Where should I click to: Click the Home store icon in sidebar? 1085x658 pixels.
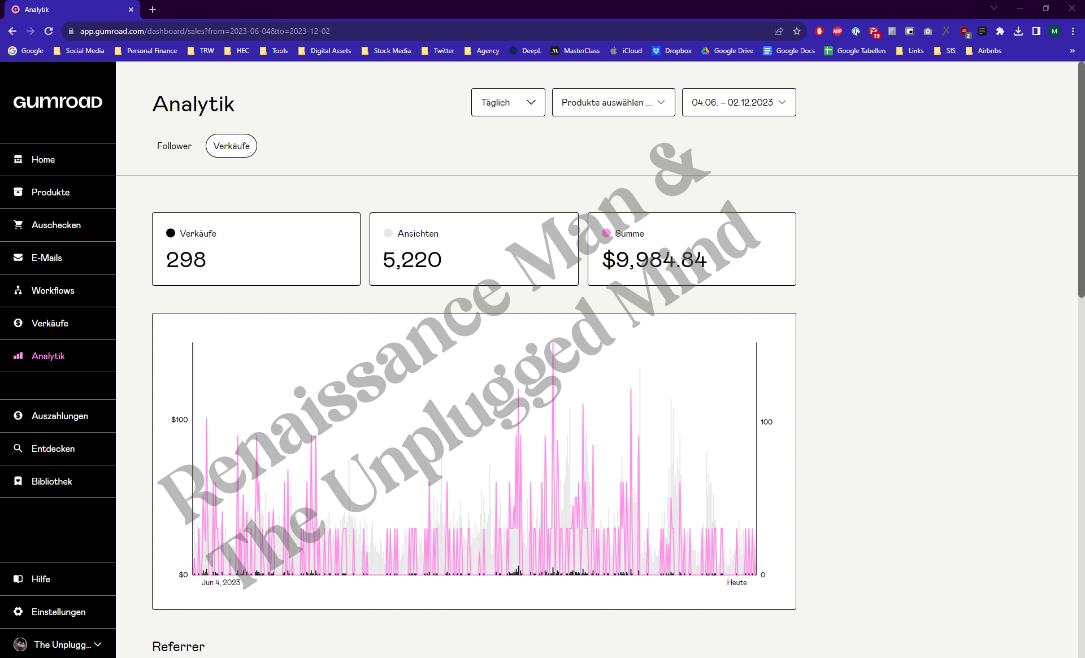18,159
